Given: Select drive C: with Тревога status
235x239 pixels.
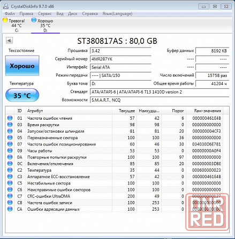Looking at the screenshot, I should tap(17, 25).
